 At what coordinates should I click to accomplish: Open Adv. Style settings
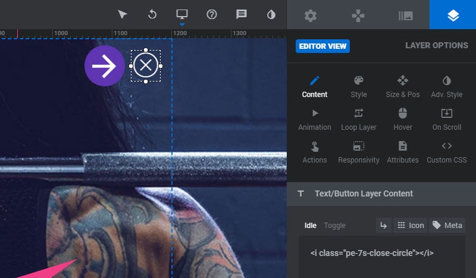(x=447, y=87)
